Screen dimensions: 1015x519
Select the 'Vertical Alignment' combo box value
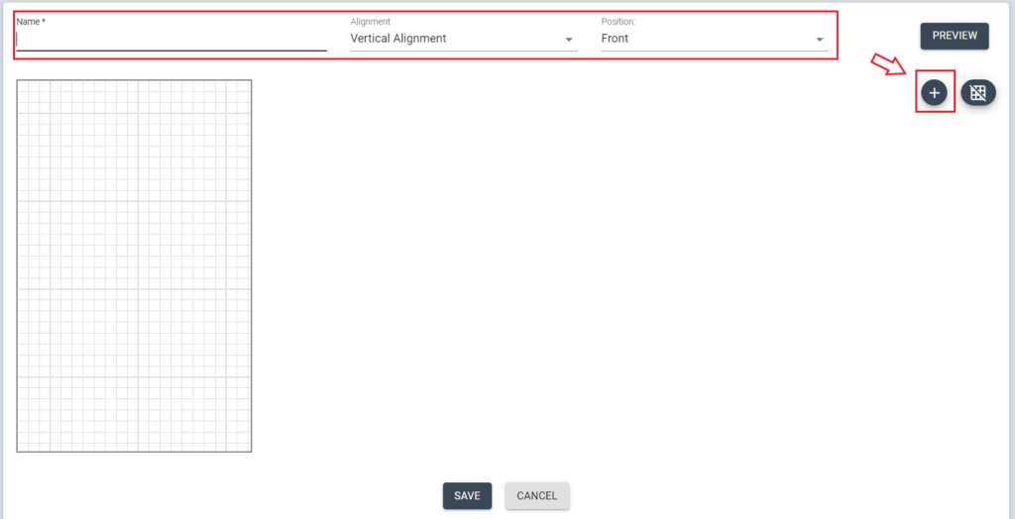(x=398, y=39)
